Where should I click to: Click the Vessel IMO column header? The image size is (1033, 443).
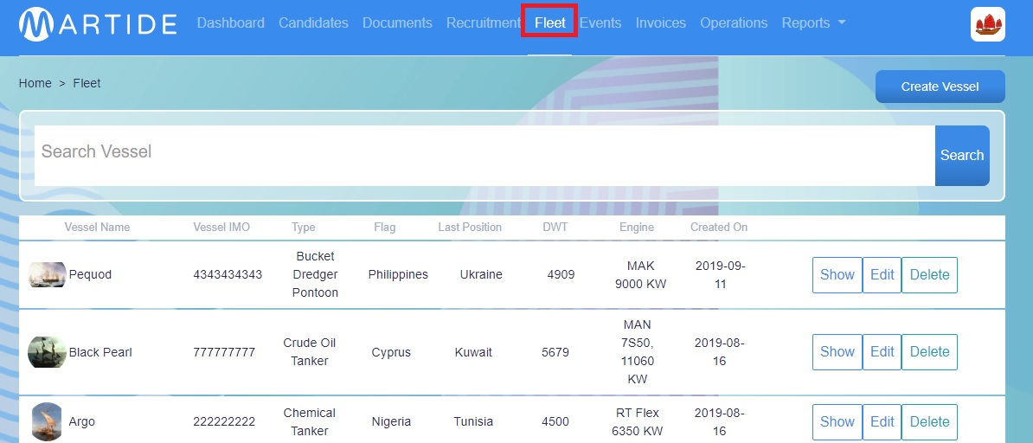[222, 228]
